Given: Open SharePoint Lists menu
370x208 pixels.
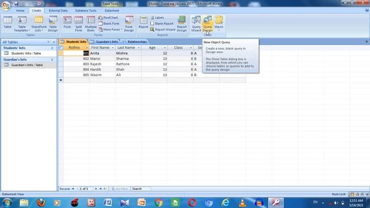Looking at the screenshot, I should click(x=39, y=24).
